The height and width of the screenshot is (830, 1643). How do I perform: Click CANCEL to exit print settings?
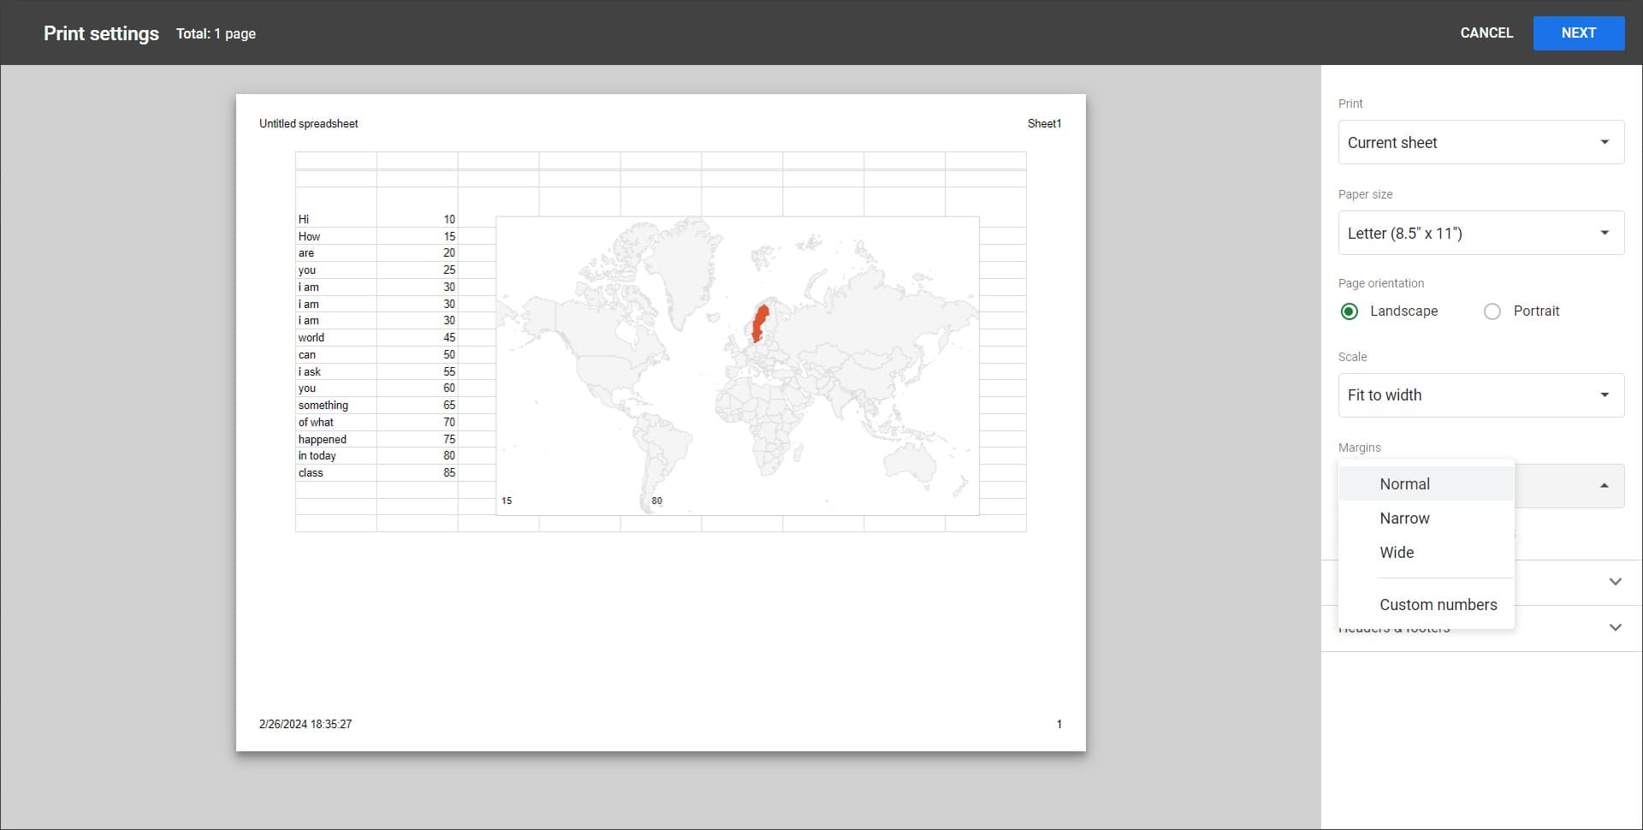coord(1486,33)
